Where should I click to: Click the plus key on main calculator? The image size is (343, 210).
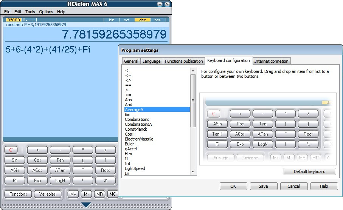(37, 150)
